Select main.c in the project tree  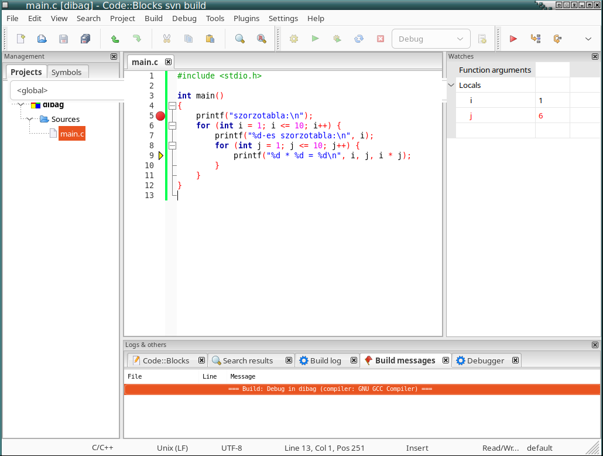(72, 134)
